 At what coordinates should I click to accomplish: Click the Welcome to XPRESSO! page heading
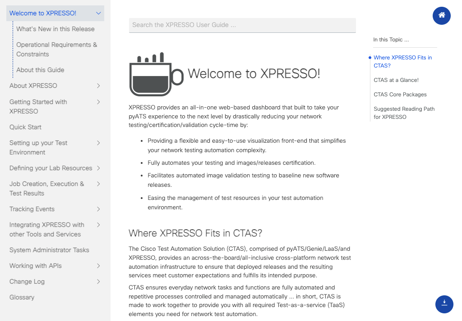pyautogui.click(x=254, y=73)
